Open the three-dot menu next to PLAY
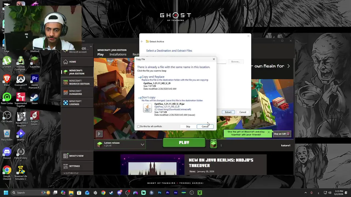This screenshot has height=197, width=351. coord(221,145)
